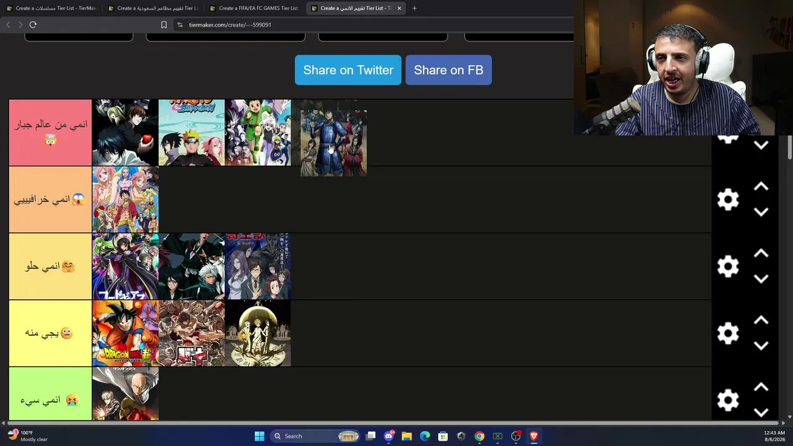
Task: Move انمي حلو tier down
Action: point(761,279)
